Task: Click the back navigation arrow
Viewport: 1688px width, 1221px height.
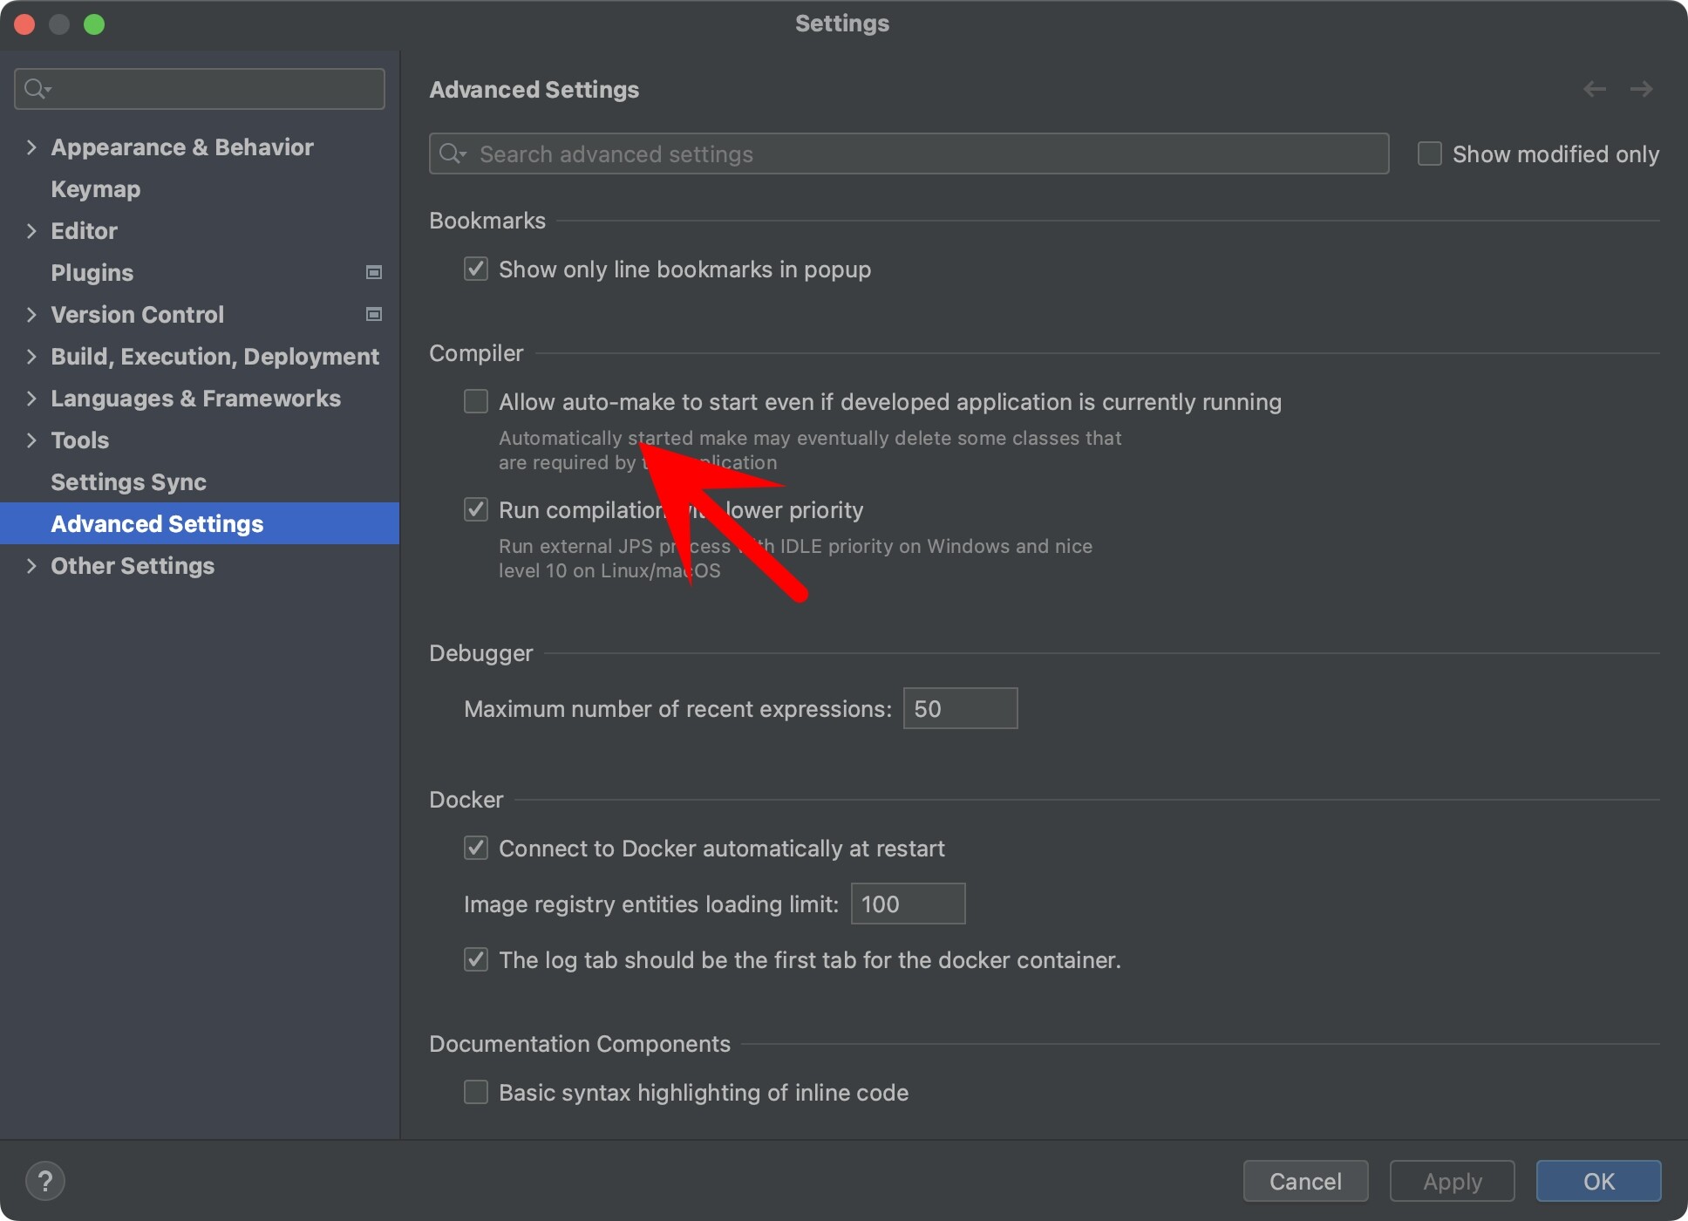Action: pyautogui.click(x=1595, y=88)
